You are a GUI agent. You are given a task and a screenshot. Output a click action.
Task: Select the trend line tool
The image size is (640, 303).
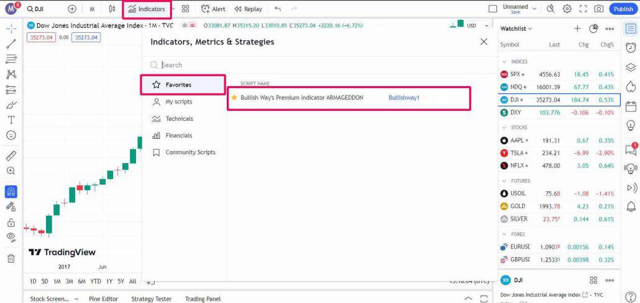(x=11, y=44)
